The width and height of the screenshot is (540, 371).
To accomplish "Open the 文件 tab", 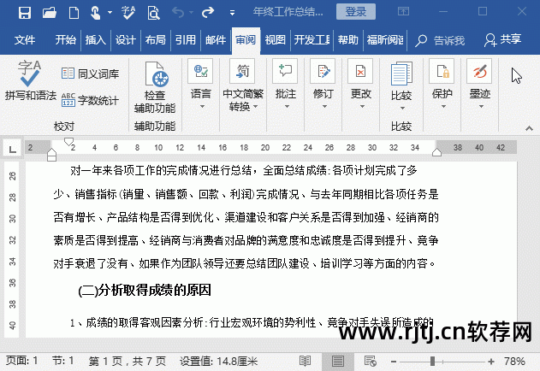I will (25, 40).
